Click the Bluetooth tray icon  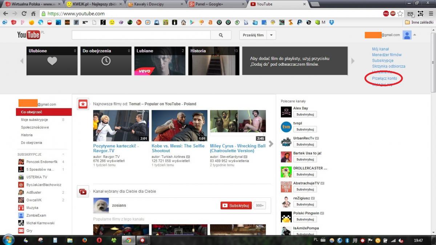pos(347,241)
